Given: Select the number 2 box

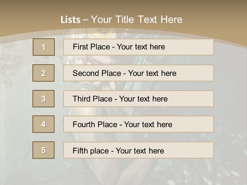Looking at the screenshot, I should coord(43,73).
